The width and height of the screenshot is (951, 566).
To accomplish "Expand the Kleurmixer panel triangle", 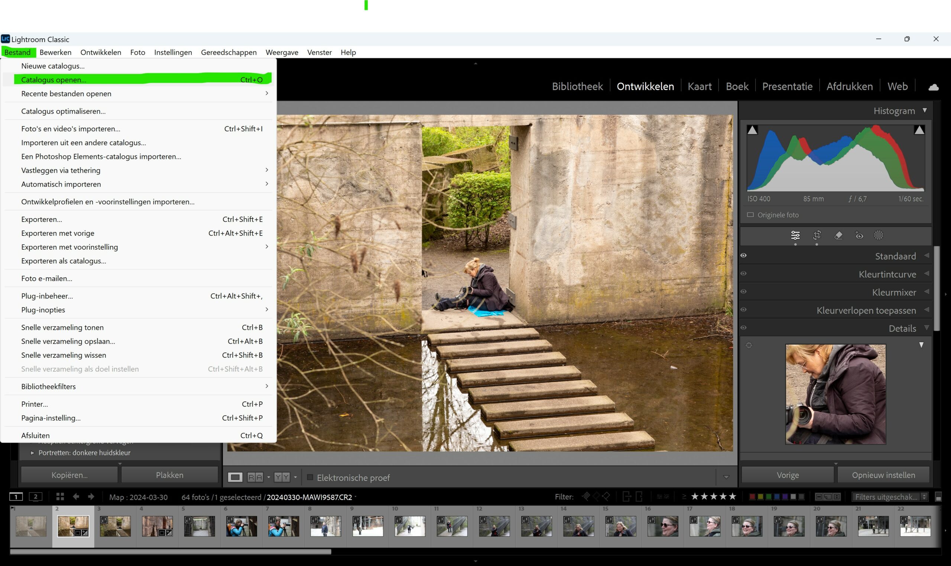I will (x=926, y=291).
